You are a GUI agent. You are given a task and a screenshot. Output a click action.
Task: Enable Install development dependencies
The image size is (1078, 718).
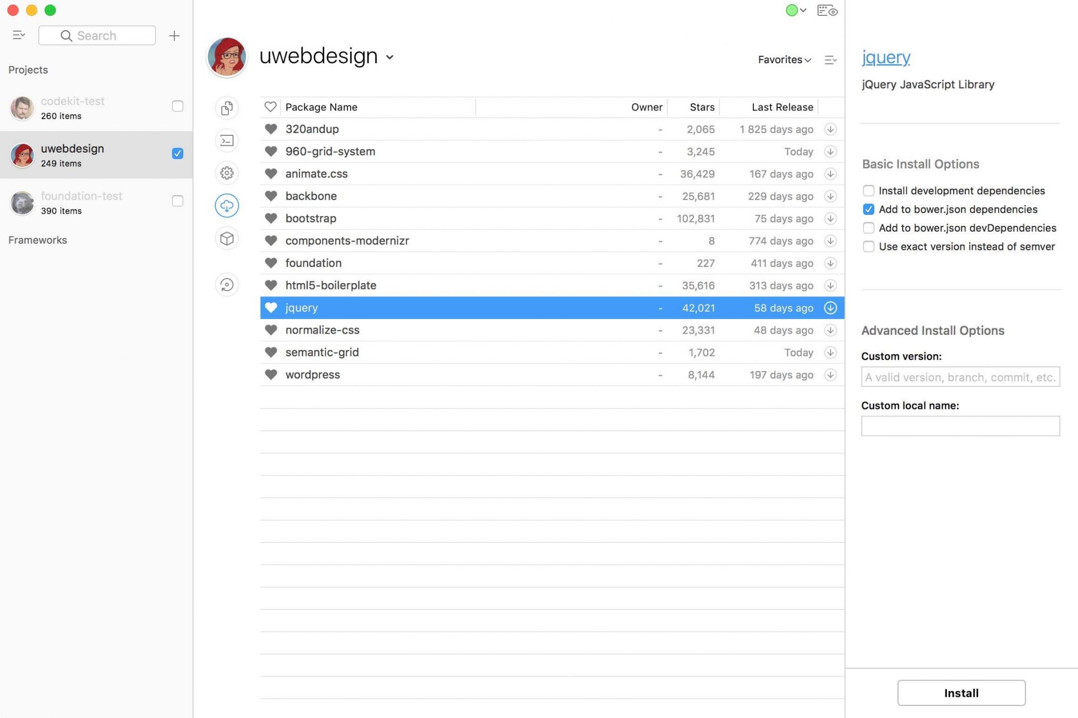coord(869,191)
